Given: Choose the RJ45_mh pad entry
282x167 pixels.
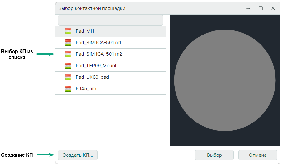Looking at the screenshot, I should click(x=86, y=89).
